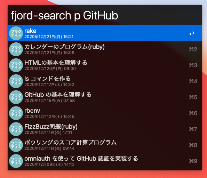Click the date 2020年12月15日(火) 07:58
207x178 pixels.
tap(49, 101)
